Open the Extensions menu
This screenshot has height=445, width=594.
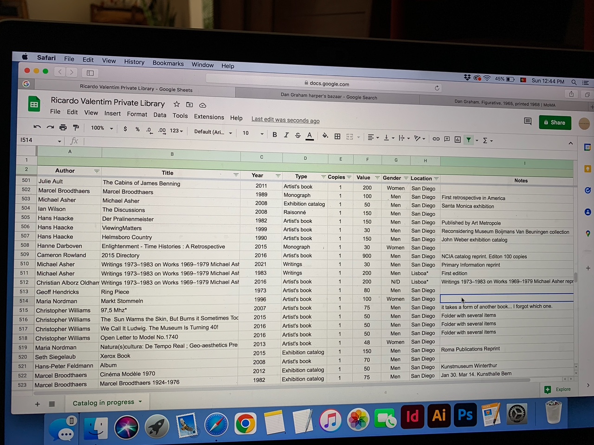(209, 117)
